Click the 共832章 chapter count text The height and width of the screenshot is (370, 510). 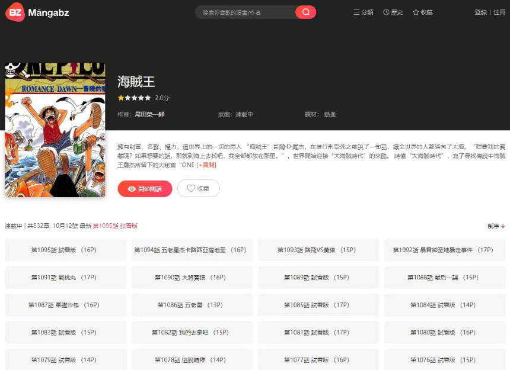coord(39,226)
